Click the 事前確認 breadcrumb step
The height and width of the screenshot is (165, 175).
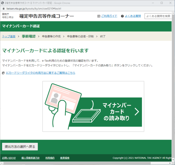pyautogui.click(x=29, y=36)
